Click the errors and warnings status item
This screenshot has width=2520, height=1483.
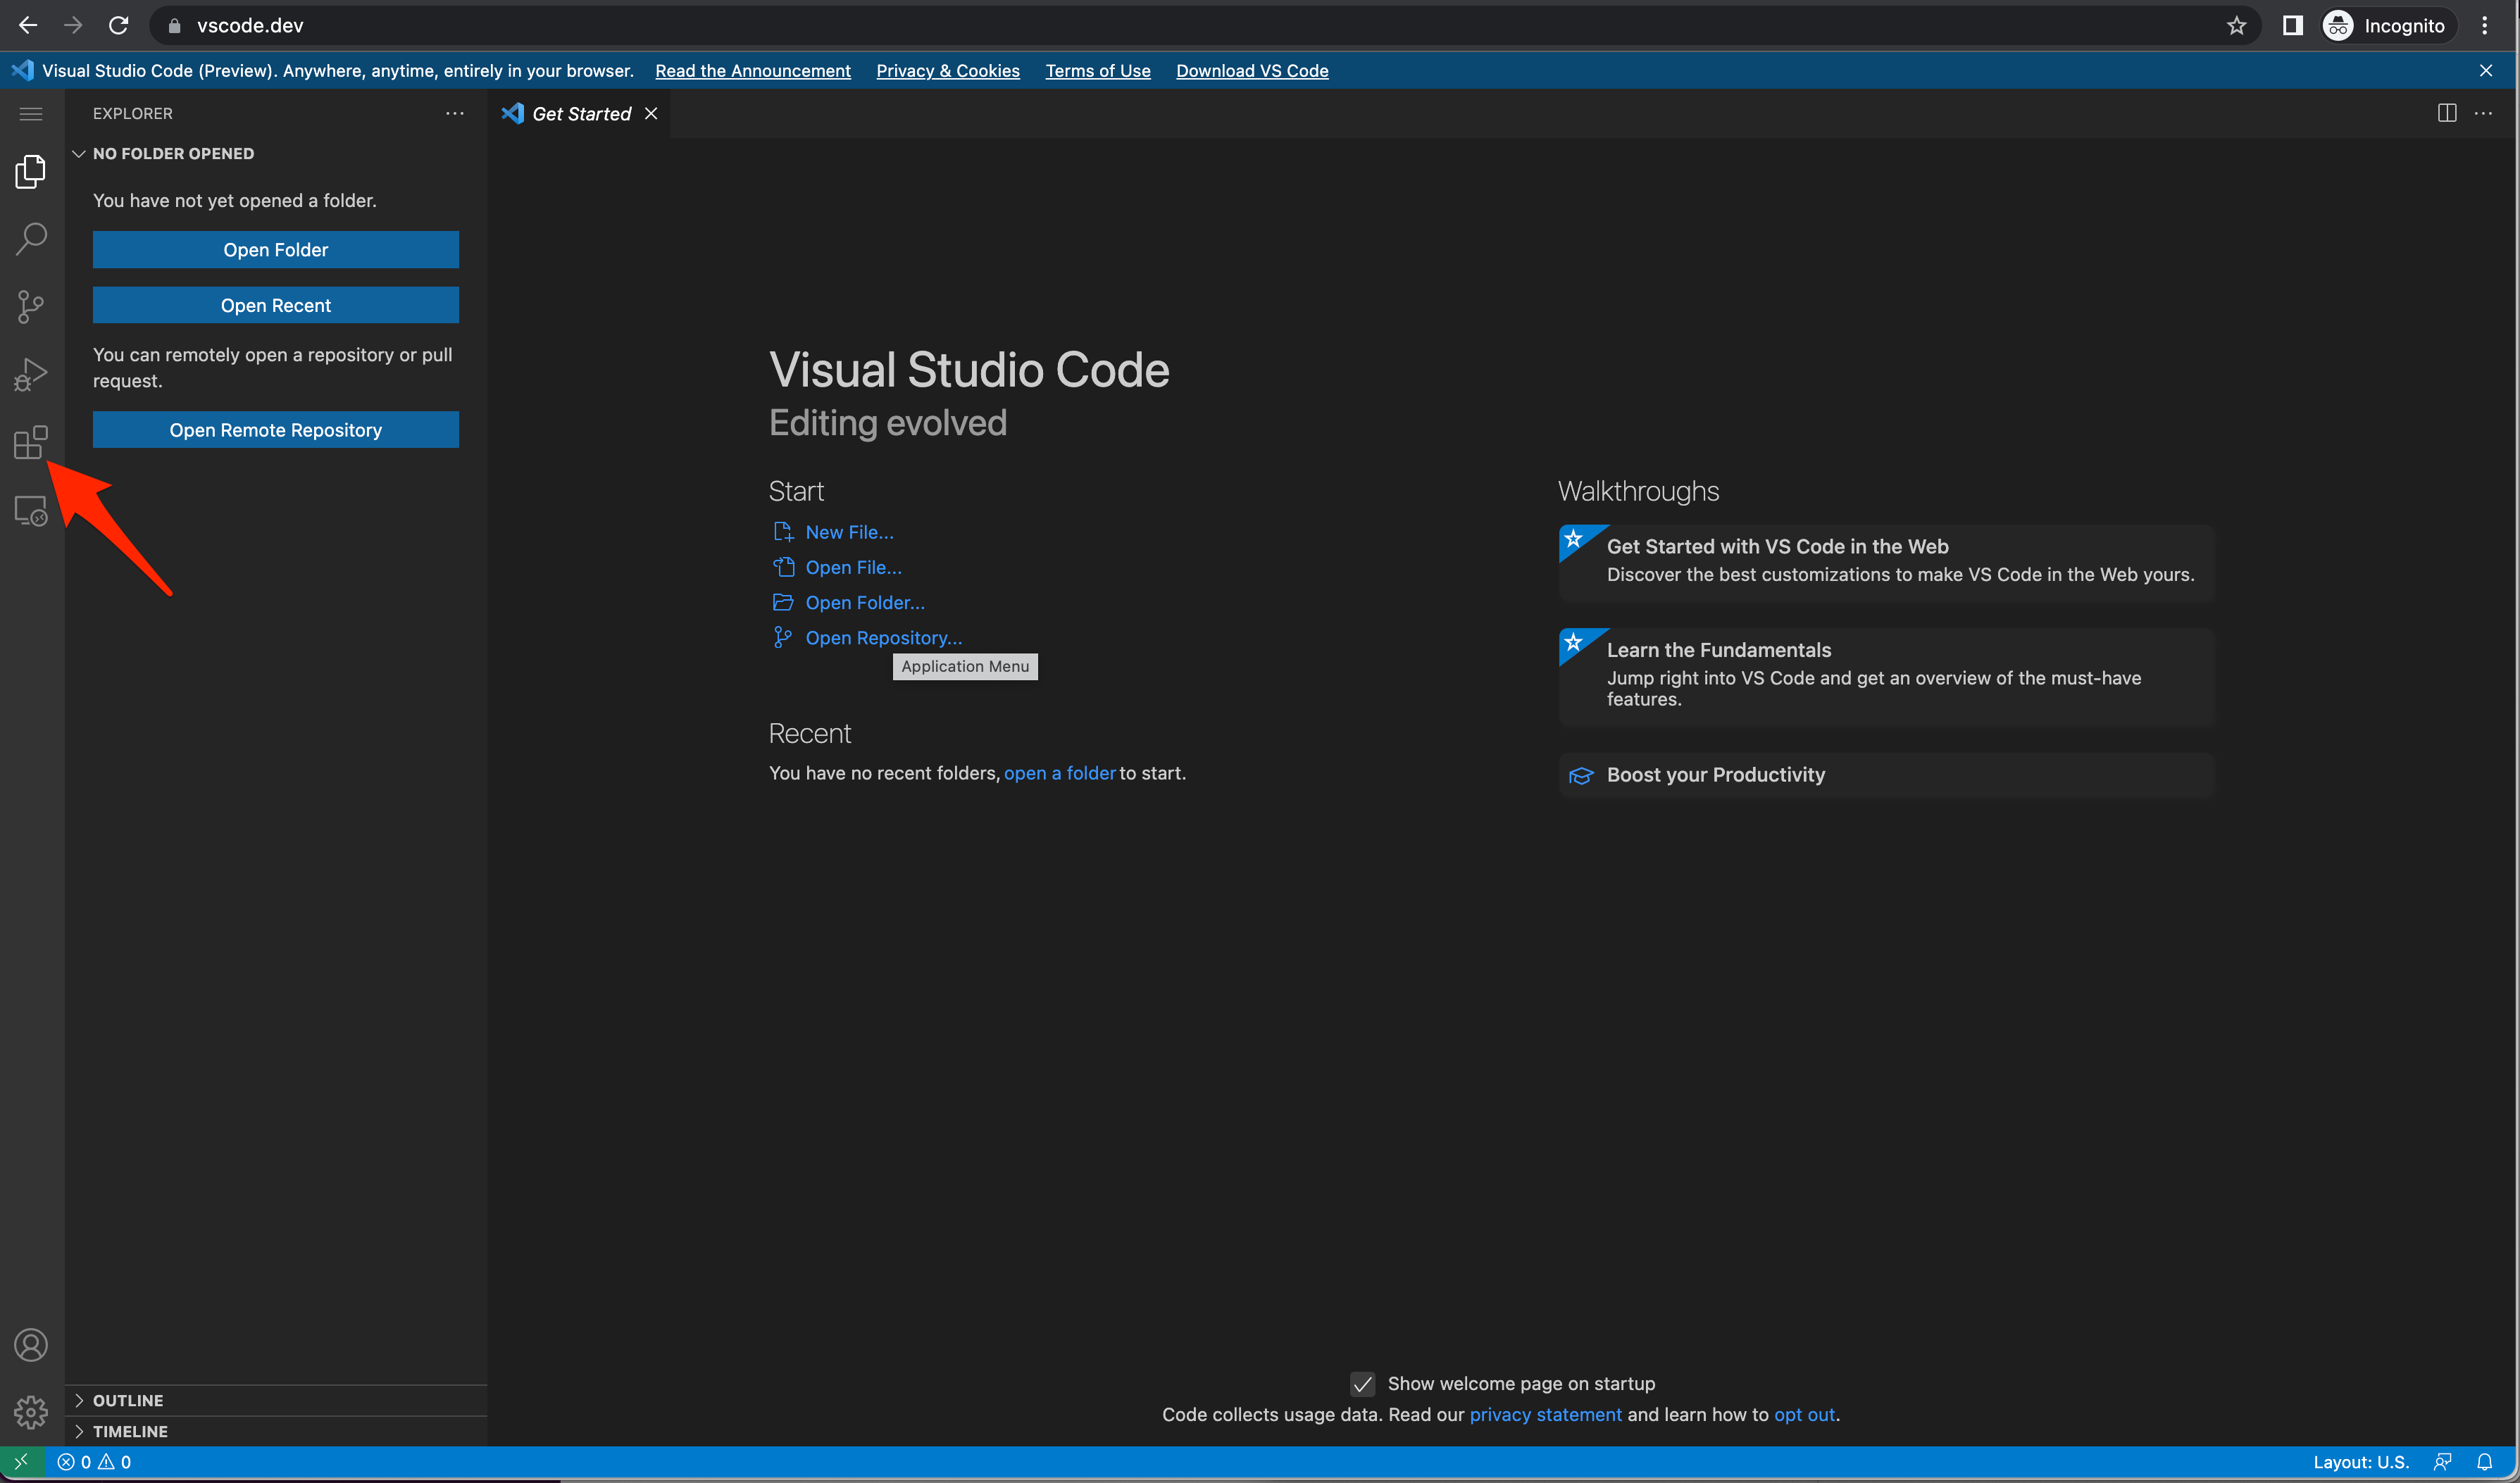[95, 1461]
